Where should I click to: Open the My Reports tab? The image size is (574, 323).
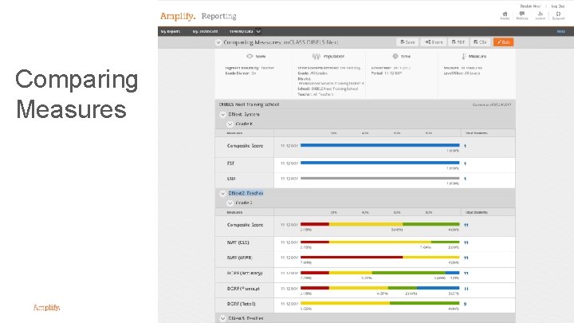click(171, 31)
